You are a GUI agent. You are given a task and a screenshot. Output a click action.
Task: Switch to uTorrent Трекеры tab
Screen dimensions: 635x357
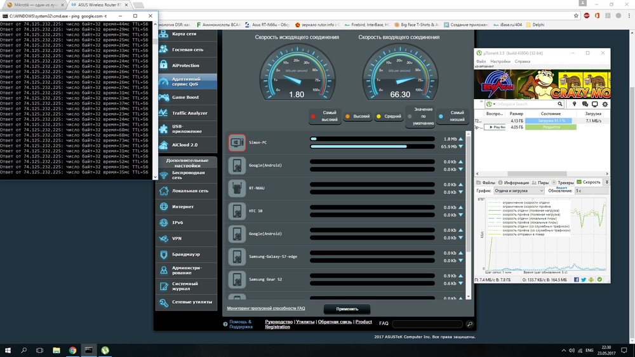click(563, 183)
